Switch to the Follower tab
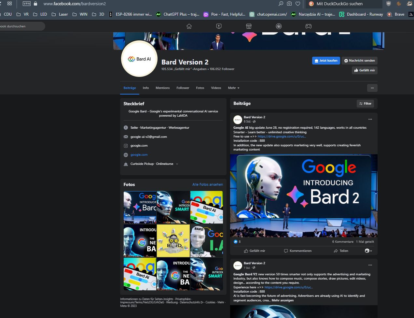414x318 pixels. [x=183, y=88]
